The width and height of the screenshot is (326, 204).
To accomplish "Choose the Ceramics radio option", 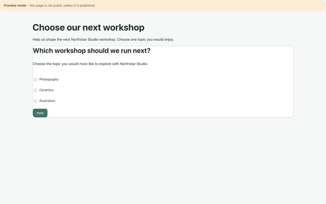I will pyautogui.click(x=35, y=90).
